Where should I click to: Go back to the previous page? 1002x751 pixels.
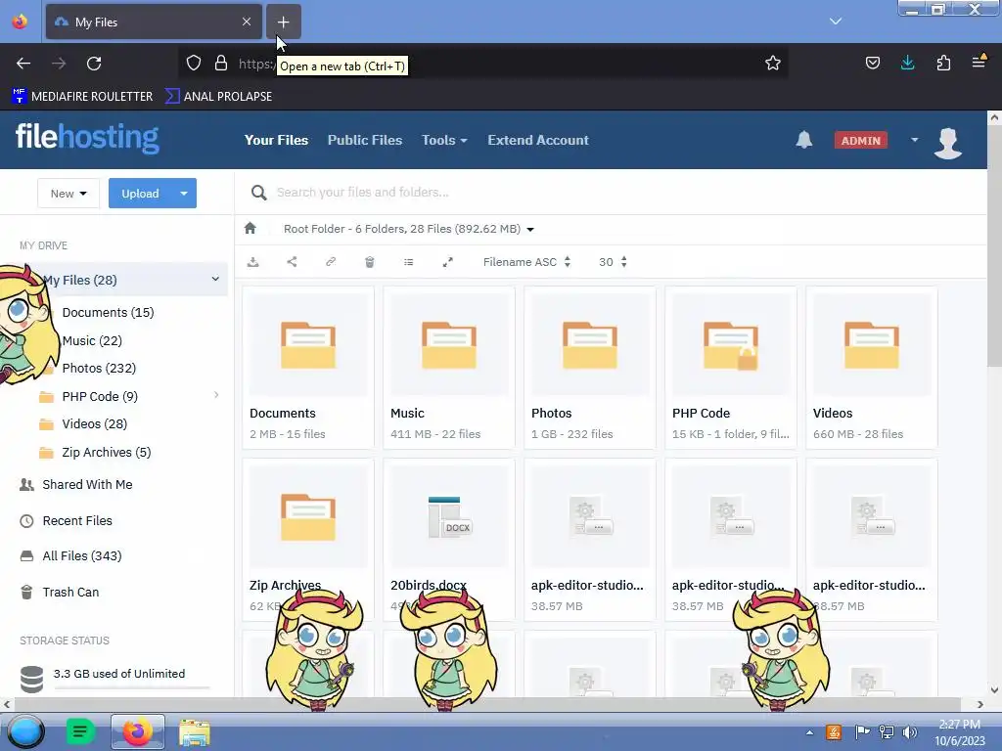[23, 64]
